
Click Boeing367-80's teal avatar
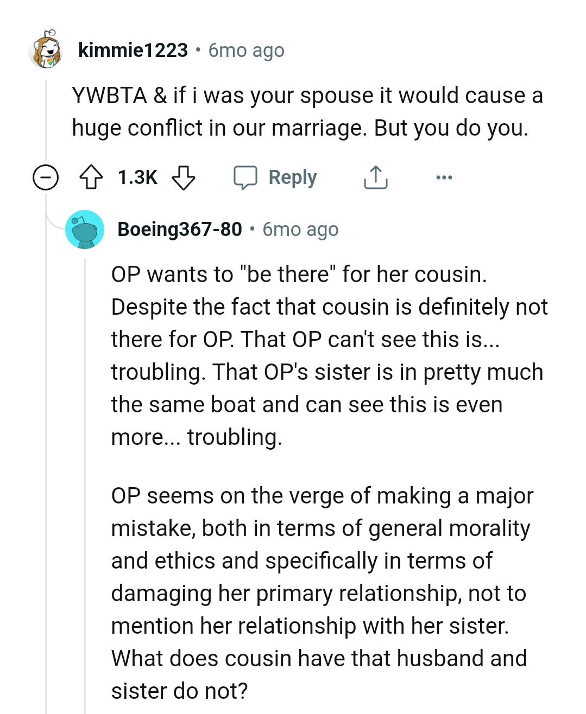click(x=85, y=228)
